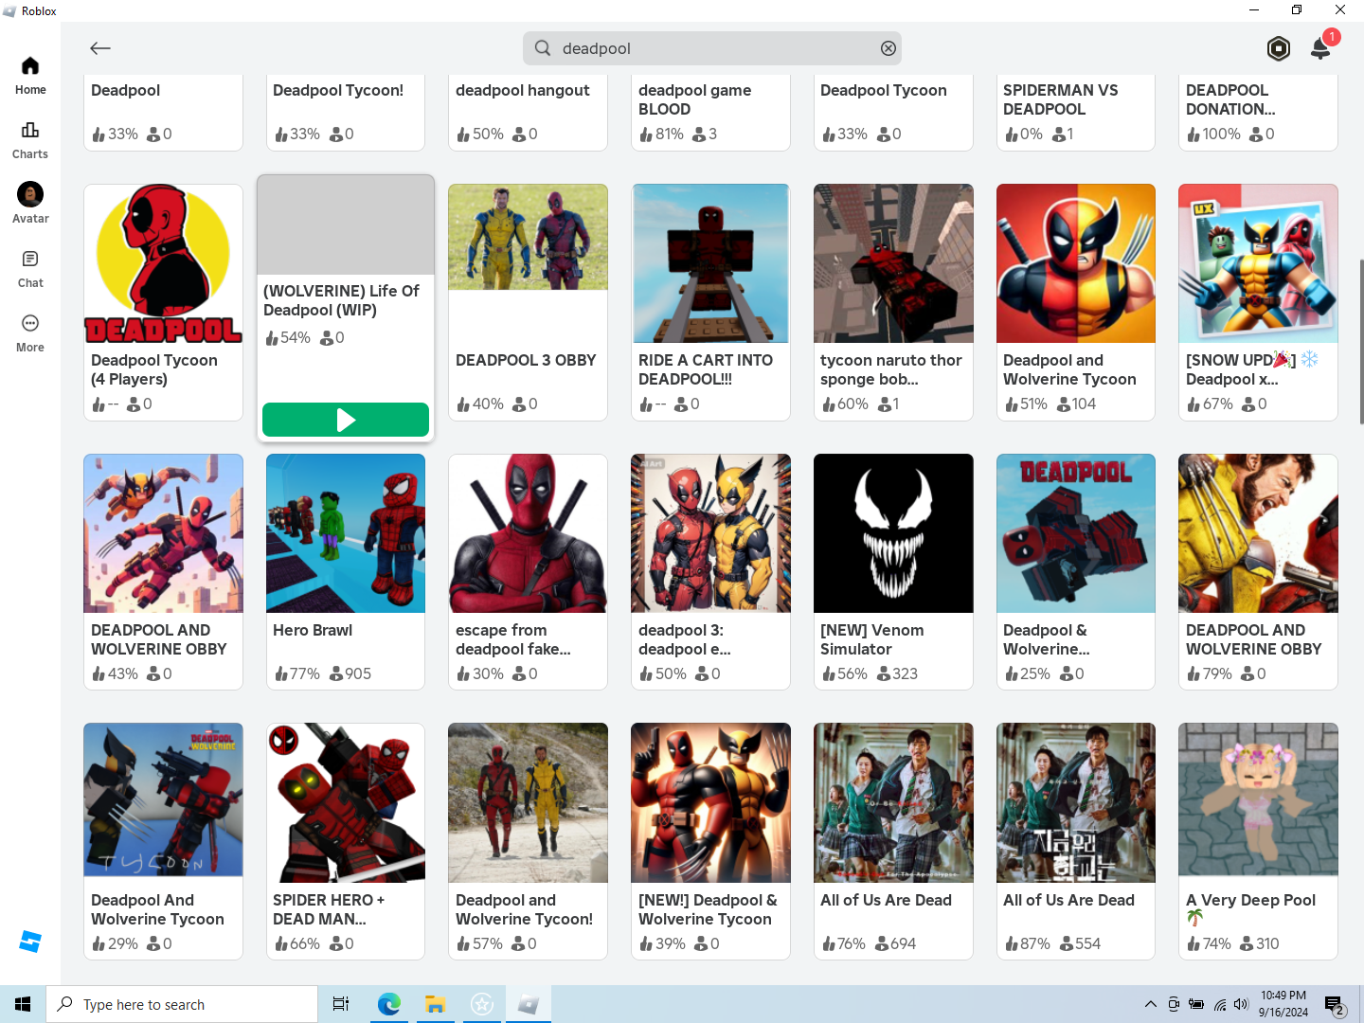Open Chat in the sidebar
Image resolution: width=1364 pixels, height=1023 pixels.
(x=30, y=269)
